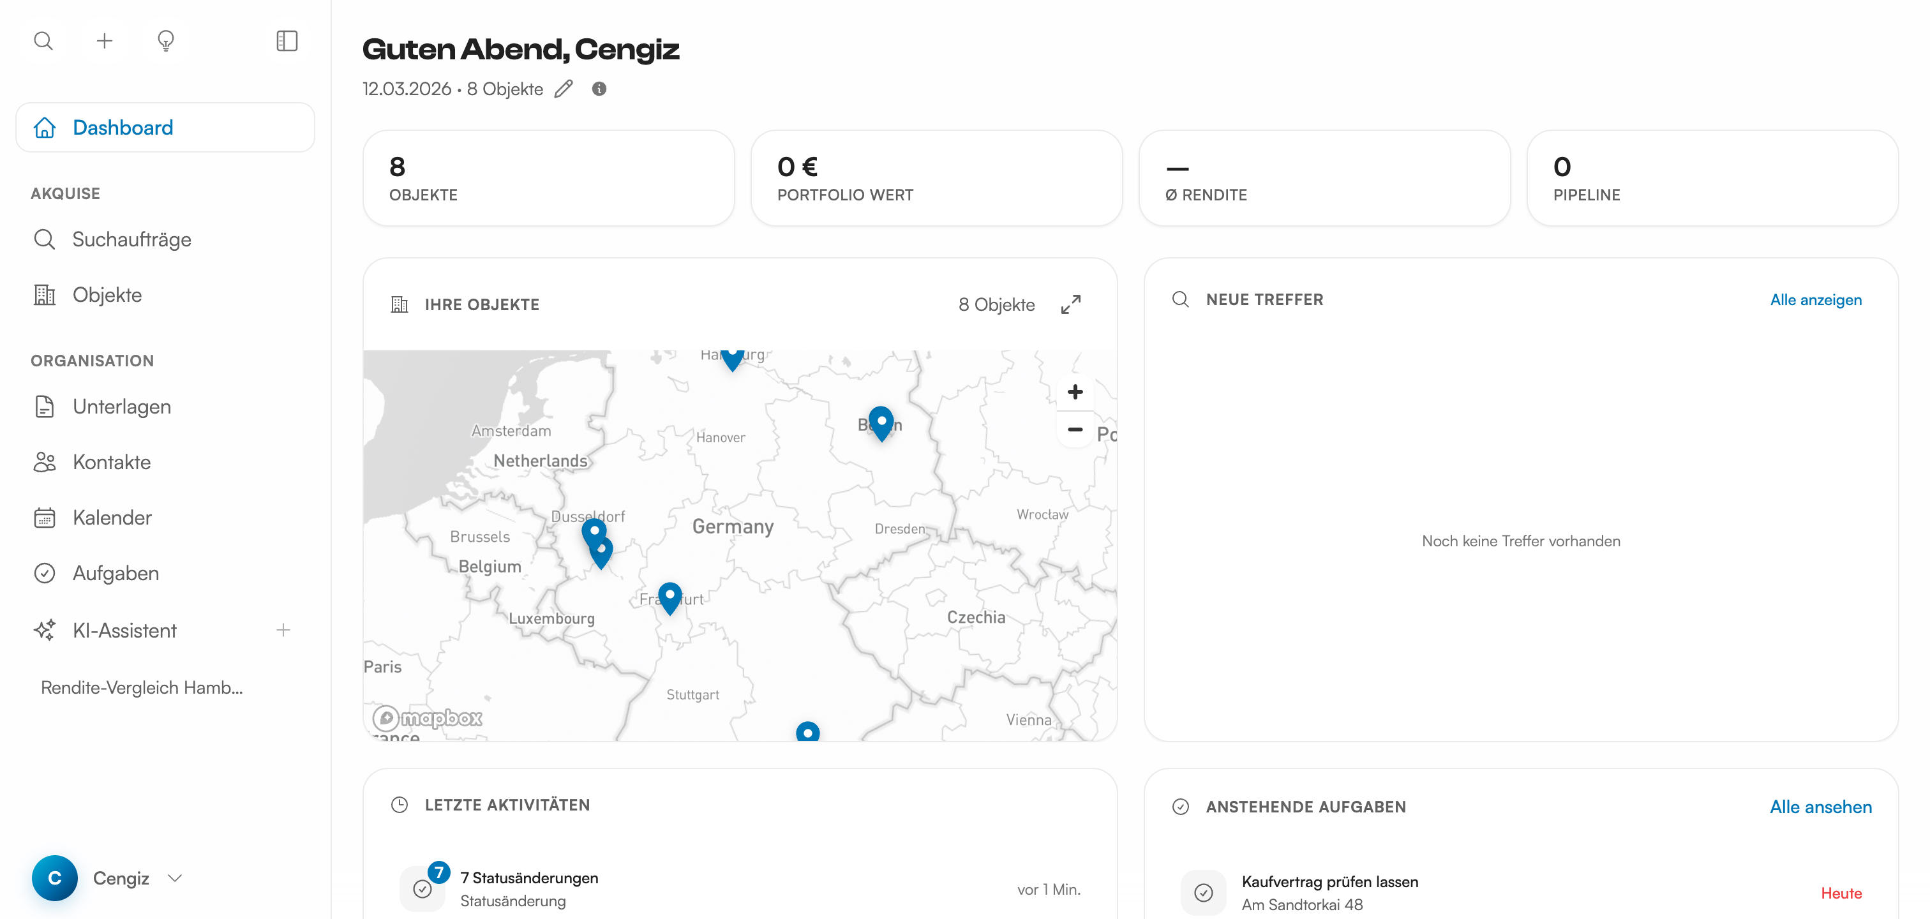Click the info icon next to 8 Objekte
The image size is (1930, 919).
coord(599,89)
